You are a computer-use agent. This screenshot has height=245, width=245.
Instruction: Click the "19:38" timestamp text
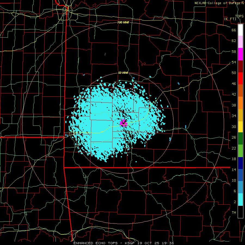[x=168, y=243]
